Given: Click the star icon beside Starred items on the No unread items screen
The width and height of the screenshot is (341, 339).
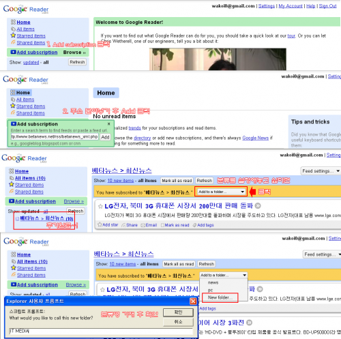Looking at the screenshot, I should (13, 106).
